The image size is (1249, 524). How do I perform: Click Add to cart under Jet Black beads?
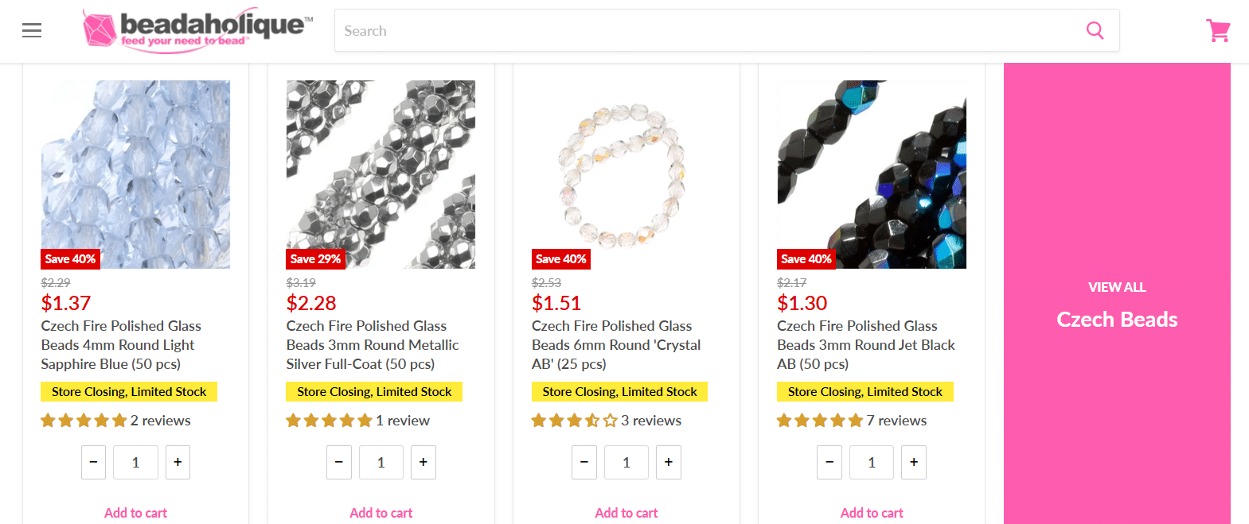click(x=871, y=513)
